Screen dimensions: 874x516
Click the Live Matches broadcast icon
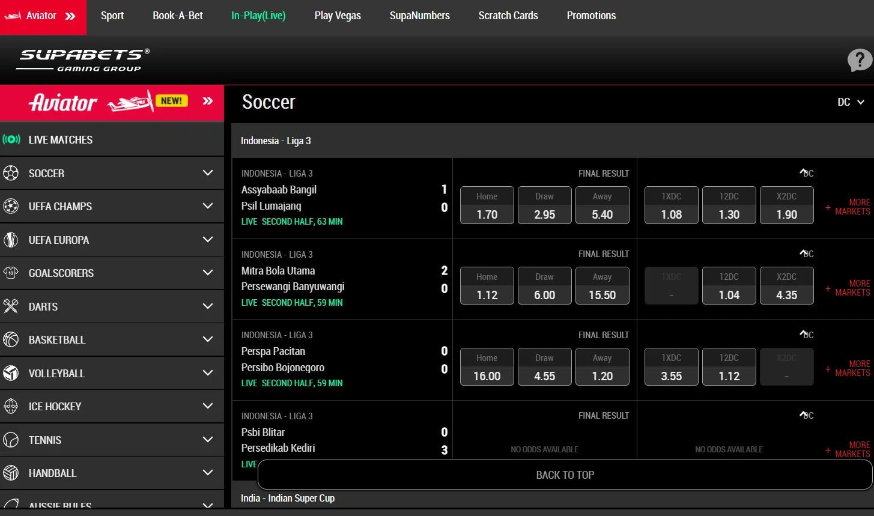tap(11, 139)
